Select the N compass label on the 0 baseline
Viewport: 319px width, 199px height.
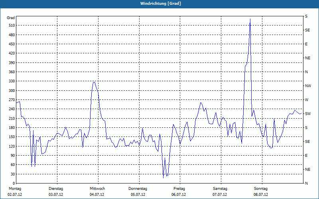(x=306, y=183)
